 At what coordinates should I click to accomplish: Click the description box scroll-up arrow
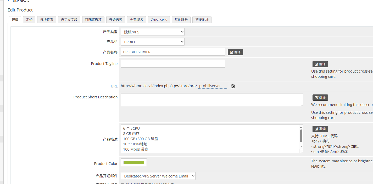(x=301, y=127)
